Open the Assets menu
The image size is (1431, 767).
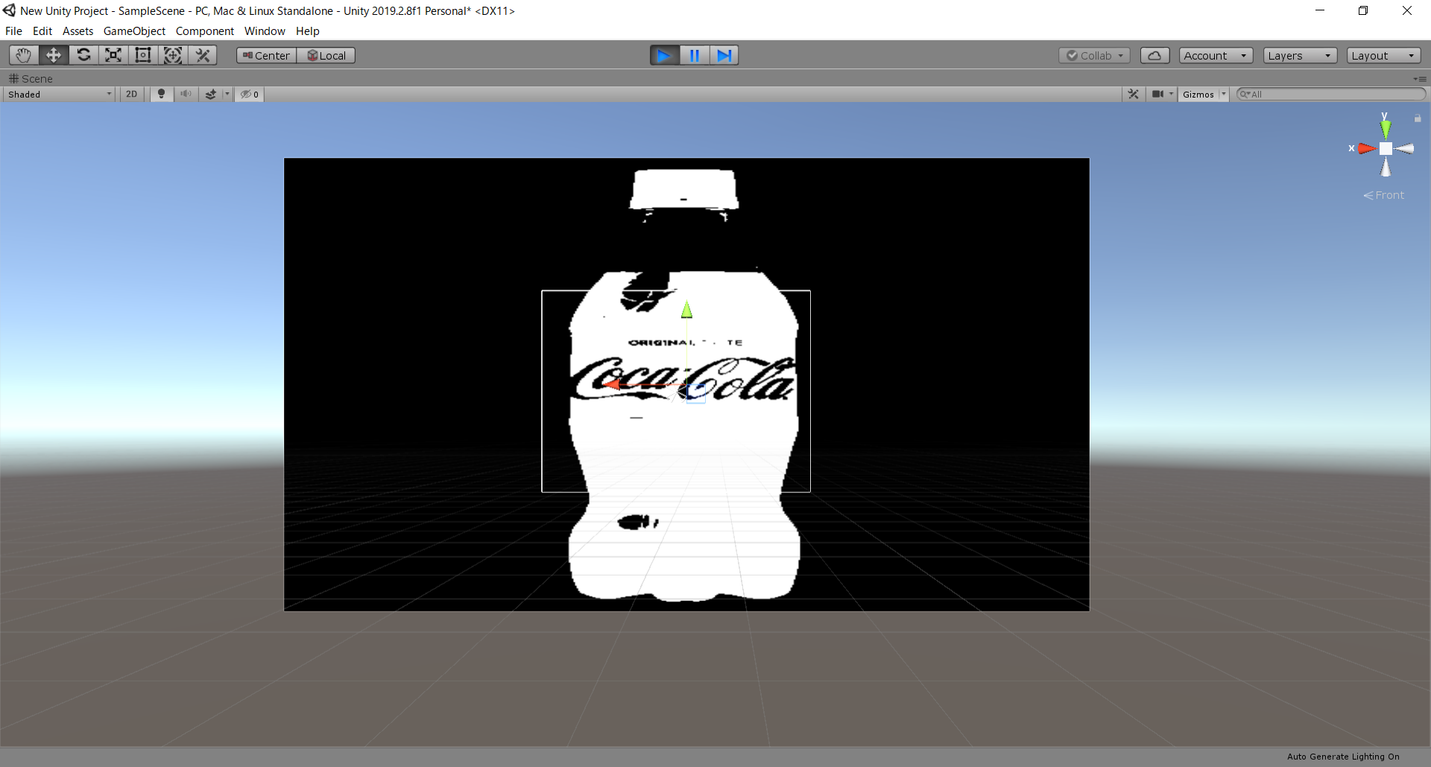pyautogui.click(x=78, y=31)
